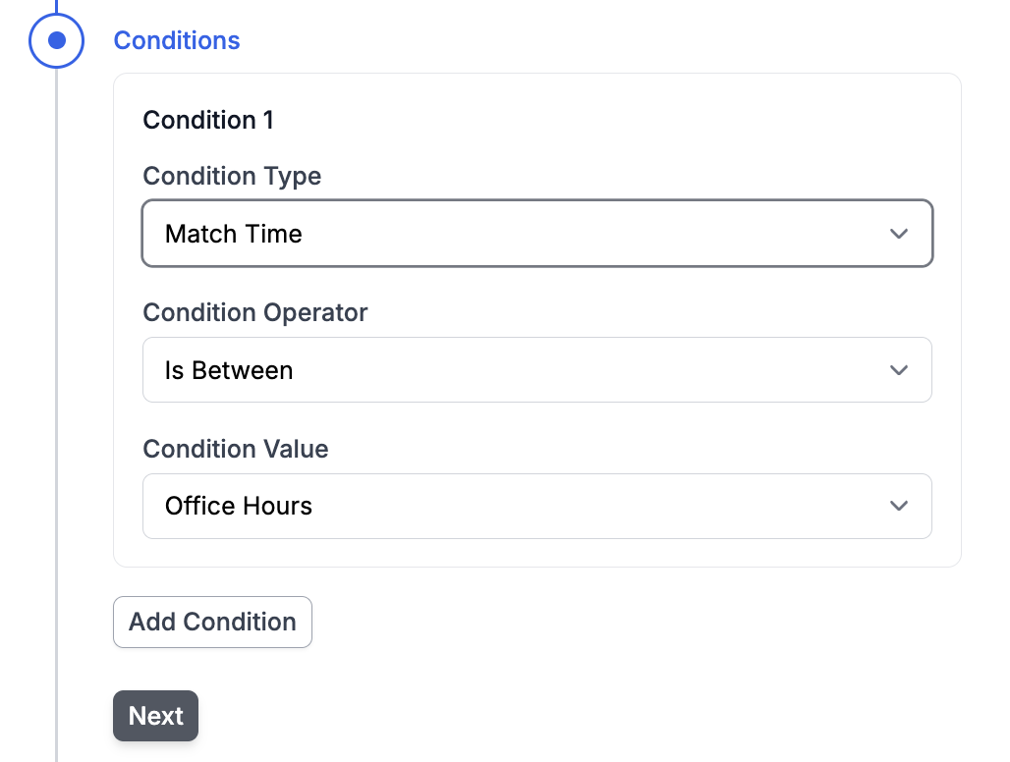The height and width of the screenshot is (762, 1010).
Task: Click the stepper line above the Conditions circle
Action: (56, 5)
